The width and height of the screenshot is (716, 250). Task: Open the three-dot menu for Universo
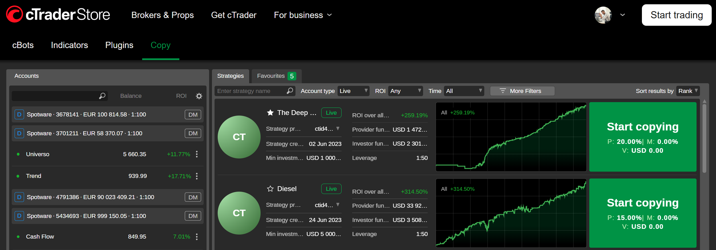pyautogui.click(x=197, y=154)
